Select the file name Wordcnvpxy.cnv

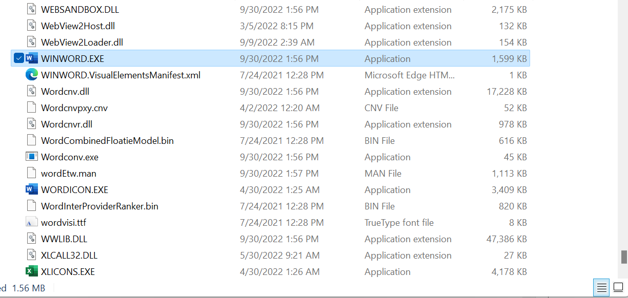pyautogui.click(x=74, y=108)
